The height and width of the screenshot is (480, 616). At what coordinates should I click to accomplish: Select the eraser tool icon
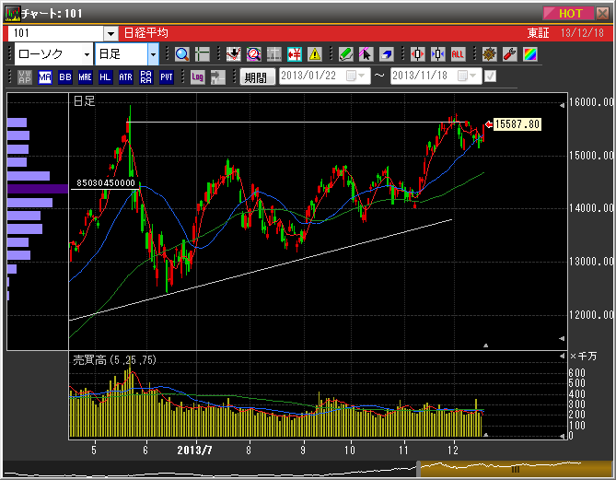pos(386,54)
